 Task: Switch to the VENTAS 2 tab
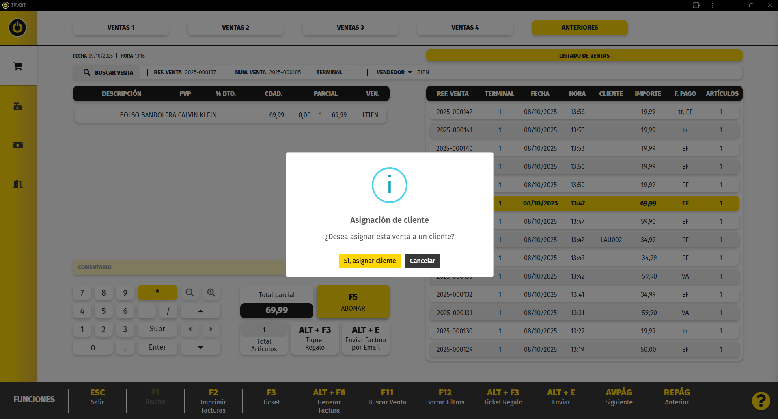click(x=235, y=28)
